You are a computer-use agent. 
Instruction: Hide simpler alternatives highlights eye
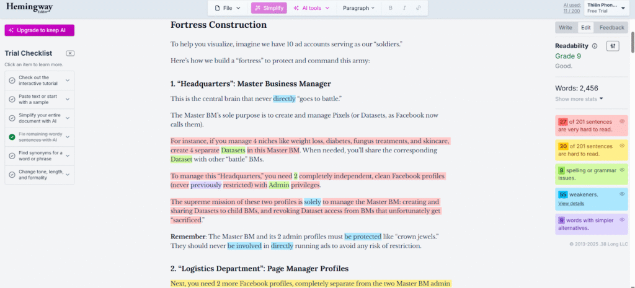coord(622,220)
